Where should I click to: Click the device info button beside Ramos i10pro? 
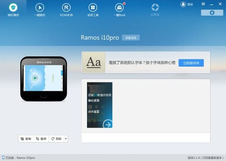coord(131,38)
